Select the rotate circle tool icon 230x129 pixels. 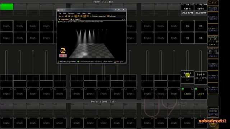pyautogui.click(x=78, y=16)
